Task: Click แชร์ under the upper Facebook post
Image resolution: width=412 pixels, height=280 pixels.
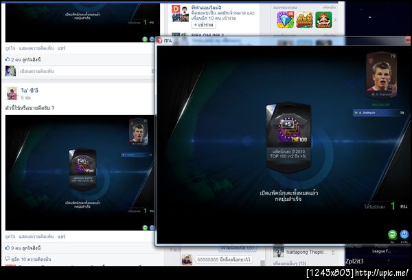Action: point(61,48)
